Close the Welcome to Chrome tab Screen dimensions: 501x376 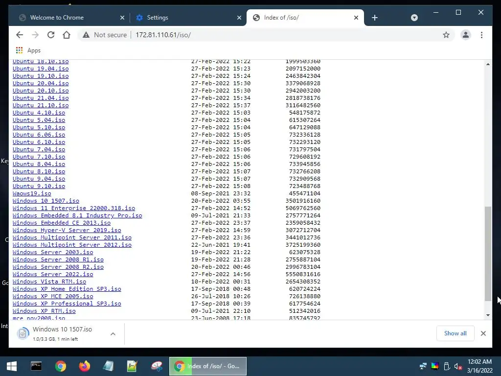(x=122, y=18)
